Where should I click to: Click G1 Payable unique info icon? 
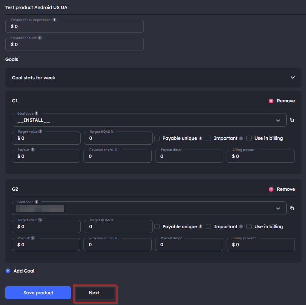(x=200, y=138)
